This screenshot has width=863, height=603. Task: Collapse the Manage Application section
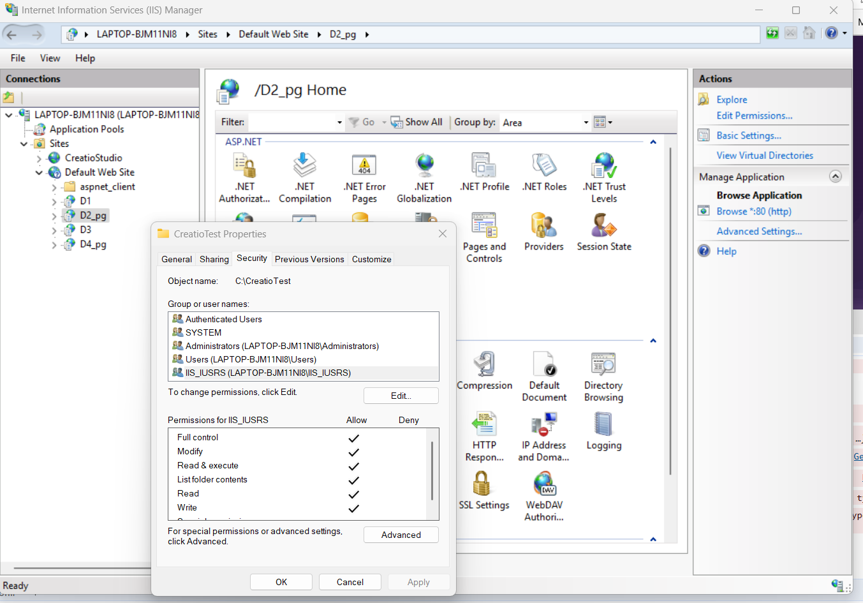[x=836, y=176]
